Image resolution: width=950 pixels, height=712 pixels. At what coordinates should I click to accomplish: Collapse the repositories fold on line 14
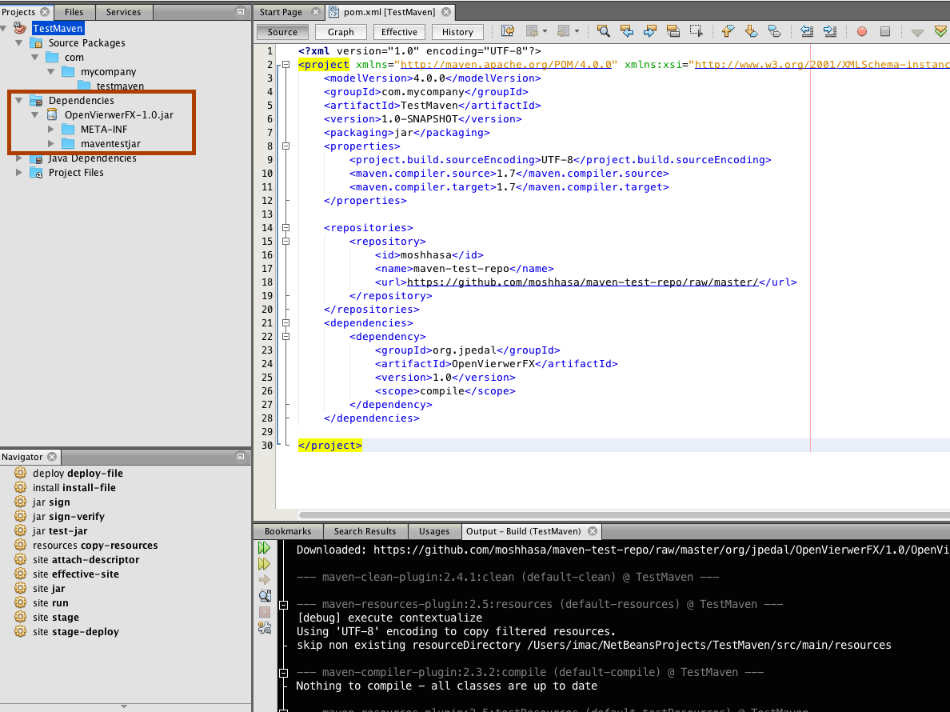click(x=285, y=228)
